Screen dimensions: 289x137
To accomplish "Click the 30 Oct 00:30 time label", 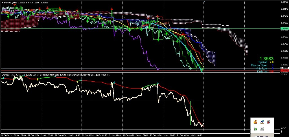I will [x=129, y=135].
